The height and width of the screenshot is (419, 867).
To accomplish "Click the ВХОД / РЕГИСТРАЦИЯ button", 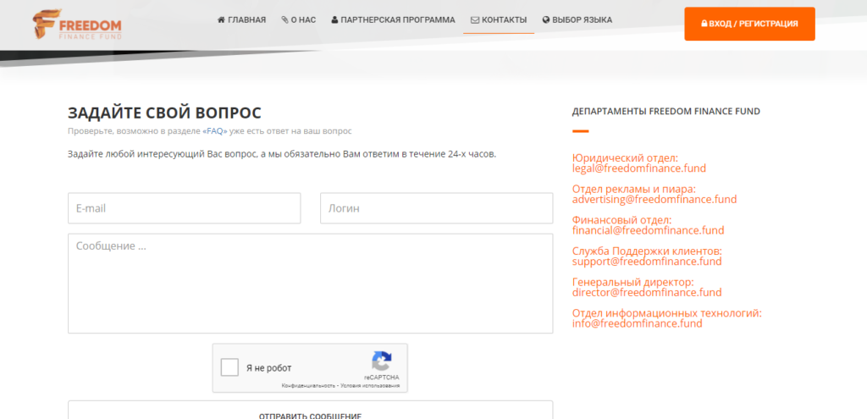I will [x=750, y=24].
